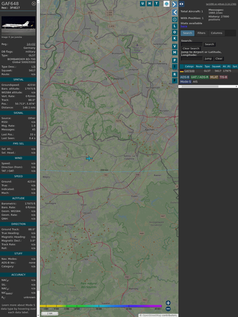Switch to the Columns tab
Viewport: 238px width, 317px height.
(x=216, y=33)
